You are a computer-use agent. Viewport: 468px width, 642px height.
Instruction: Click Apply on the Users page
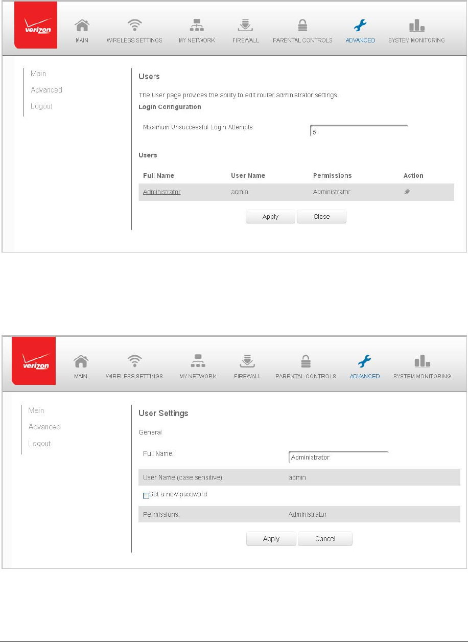(270, 217)
